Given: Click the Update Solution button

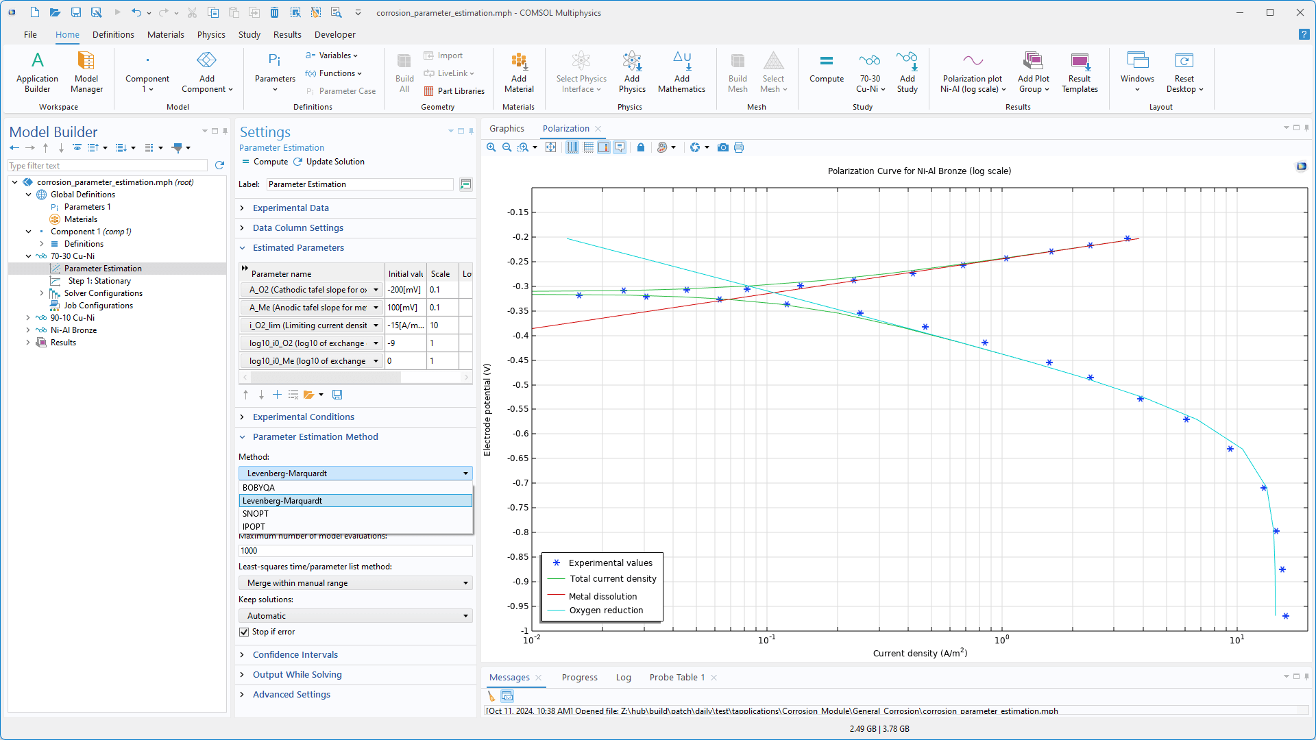Looking at the screenshot, I should (x=329, y=162).
